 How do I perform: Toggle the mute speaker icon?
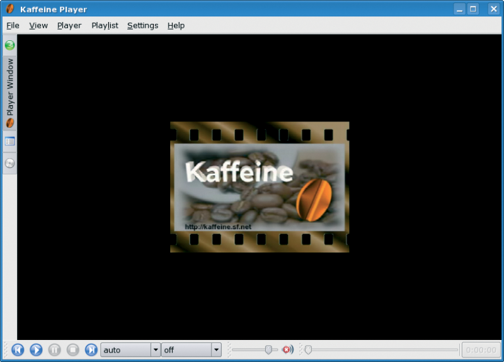(288, 349)
